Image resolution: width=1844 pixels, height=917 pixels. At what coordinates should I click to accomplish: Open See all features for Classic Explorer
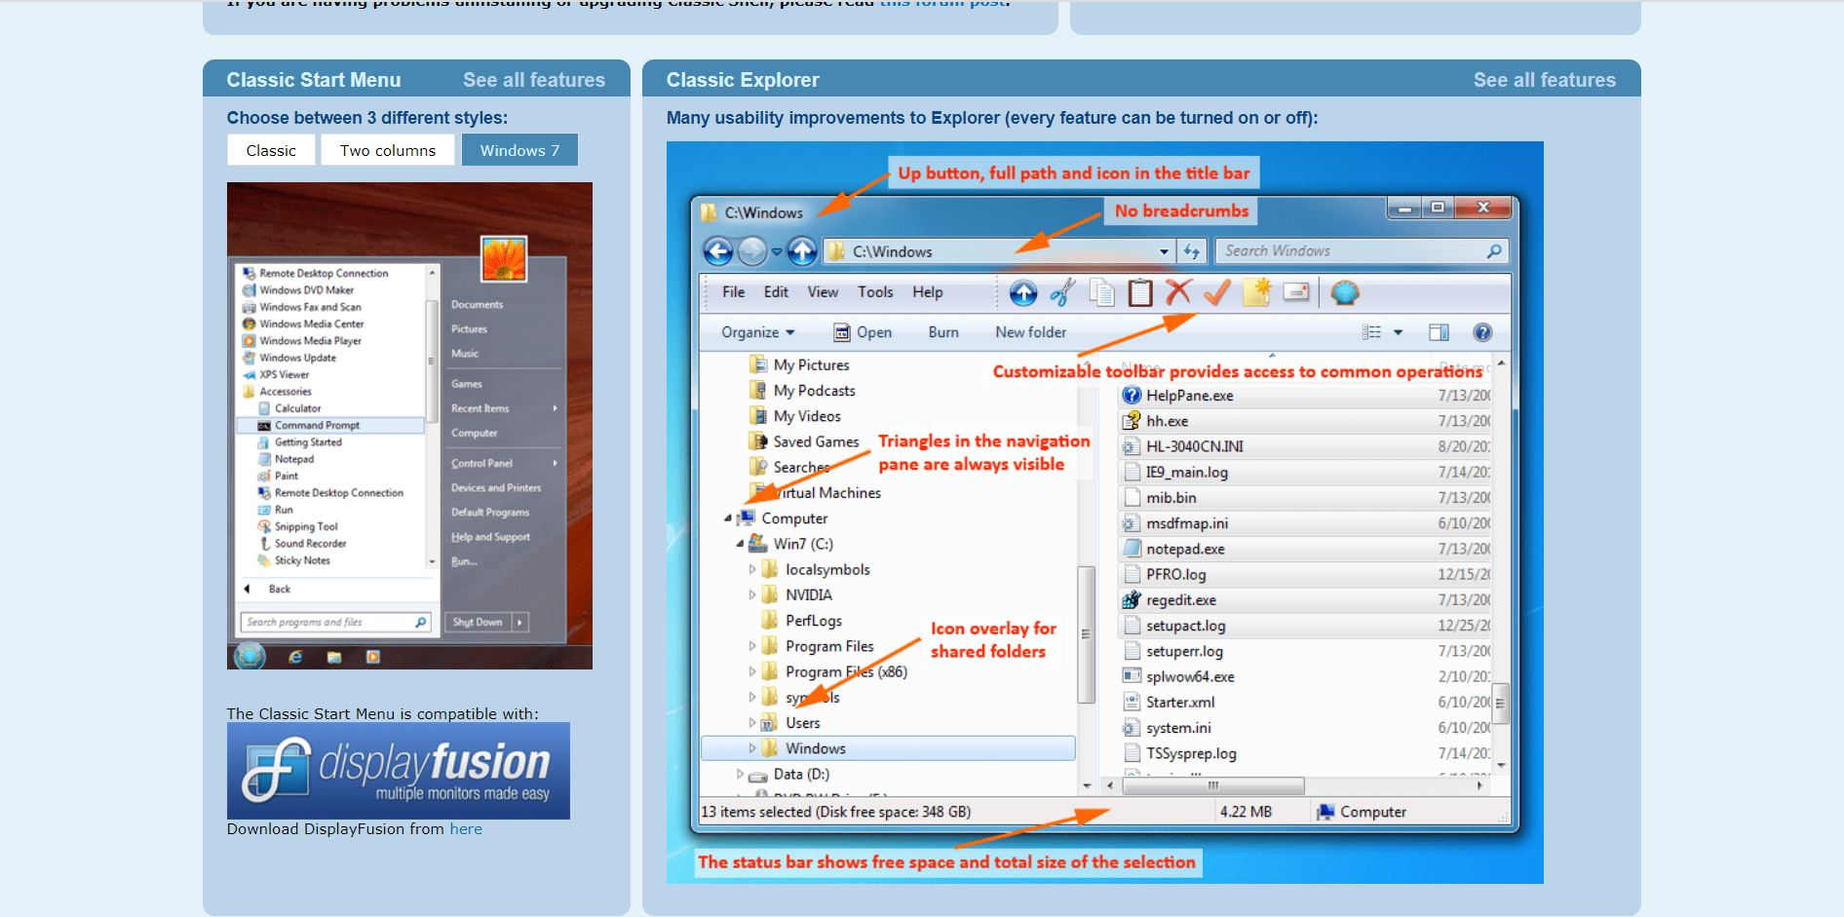click(x=1544, y=80)
